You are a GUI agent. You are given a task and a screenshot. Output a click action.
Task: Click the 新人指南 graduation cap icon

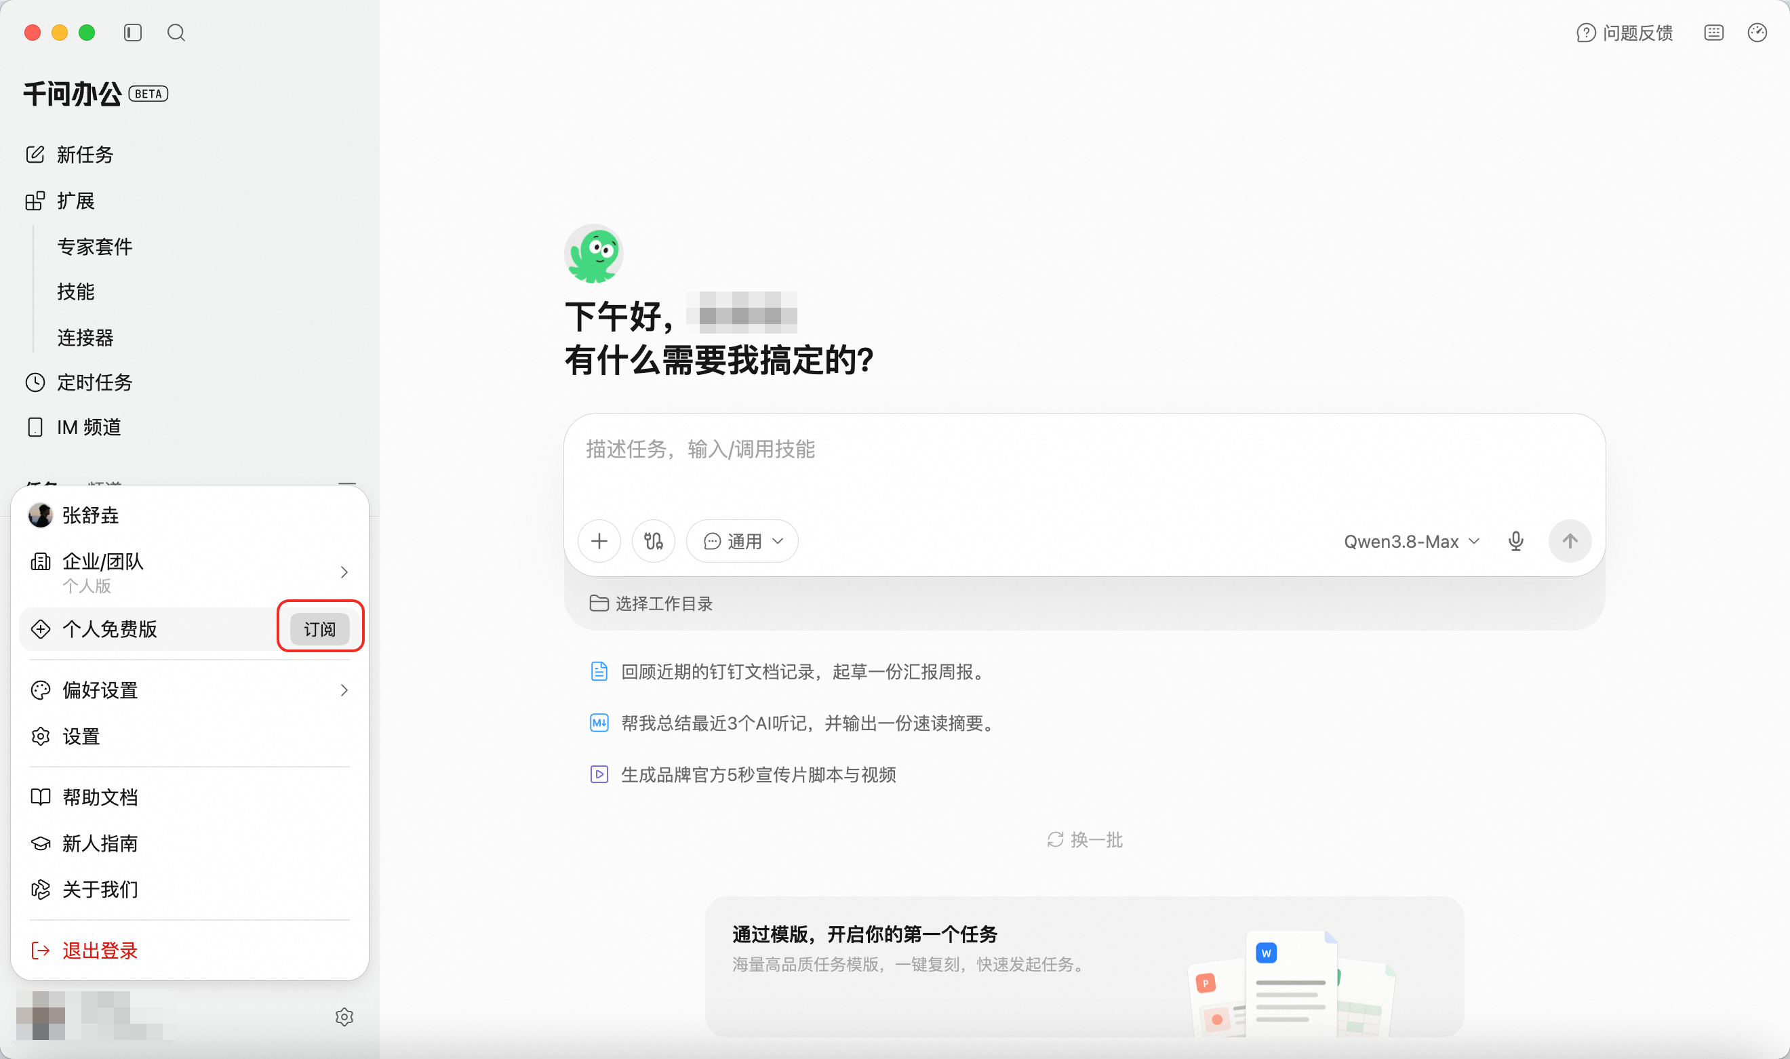tap(41, 843)
